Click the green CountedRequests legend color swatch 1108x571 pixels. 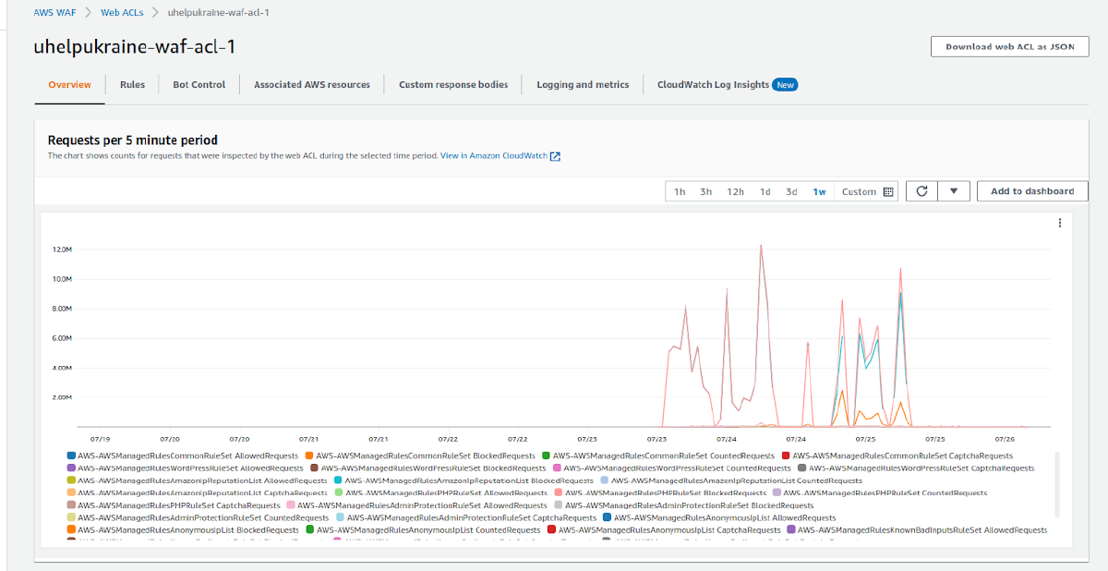click(544, 456)
